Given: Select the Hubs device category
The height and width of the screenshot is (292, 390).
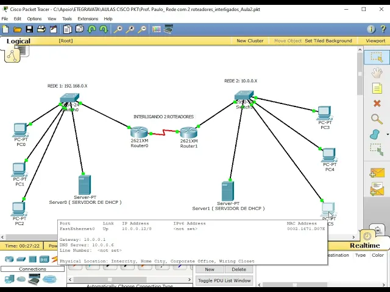Looking at the screenshot, I should [x=32, y=260].
